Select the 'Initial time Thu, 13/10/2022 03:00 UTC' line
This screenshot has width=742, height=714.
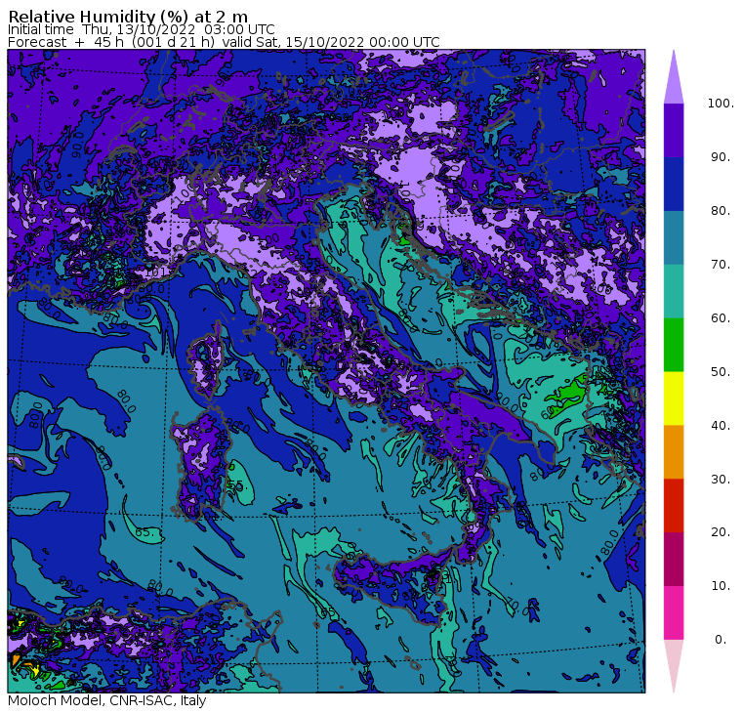(141, 29)
